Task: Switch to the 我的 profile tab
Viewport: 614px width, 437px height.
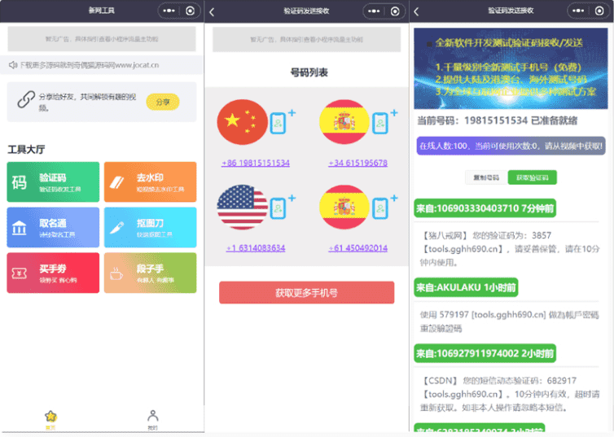Action: click(x=152, y=419)
